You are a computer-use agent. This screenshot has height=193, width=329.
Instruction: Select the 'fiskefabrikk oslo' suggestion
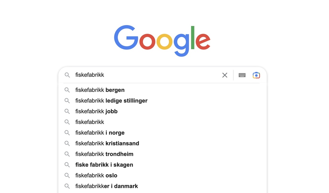coord(96,175)
